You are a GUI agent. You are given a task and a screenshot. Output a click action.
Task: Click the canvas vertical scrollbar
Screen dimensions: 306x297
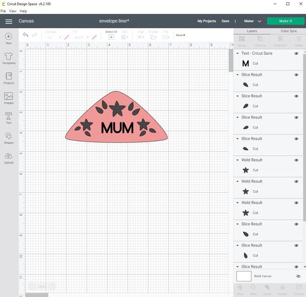pos(231,60)
